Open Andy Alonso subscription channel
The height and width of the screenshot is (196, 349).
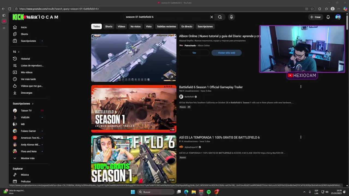tap(30, 145)
